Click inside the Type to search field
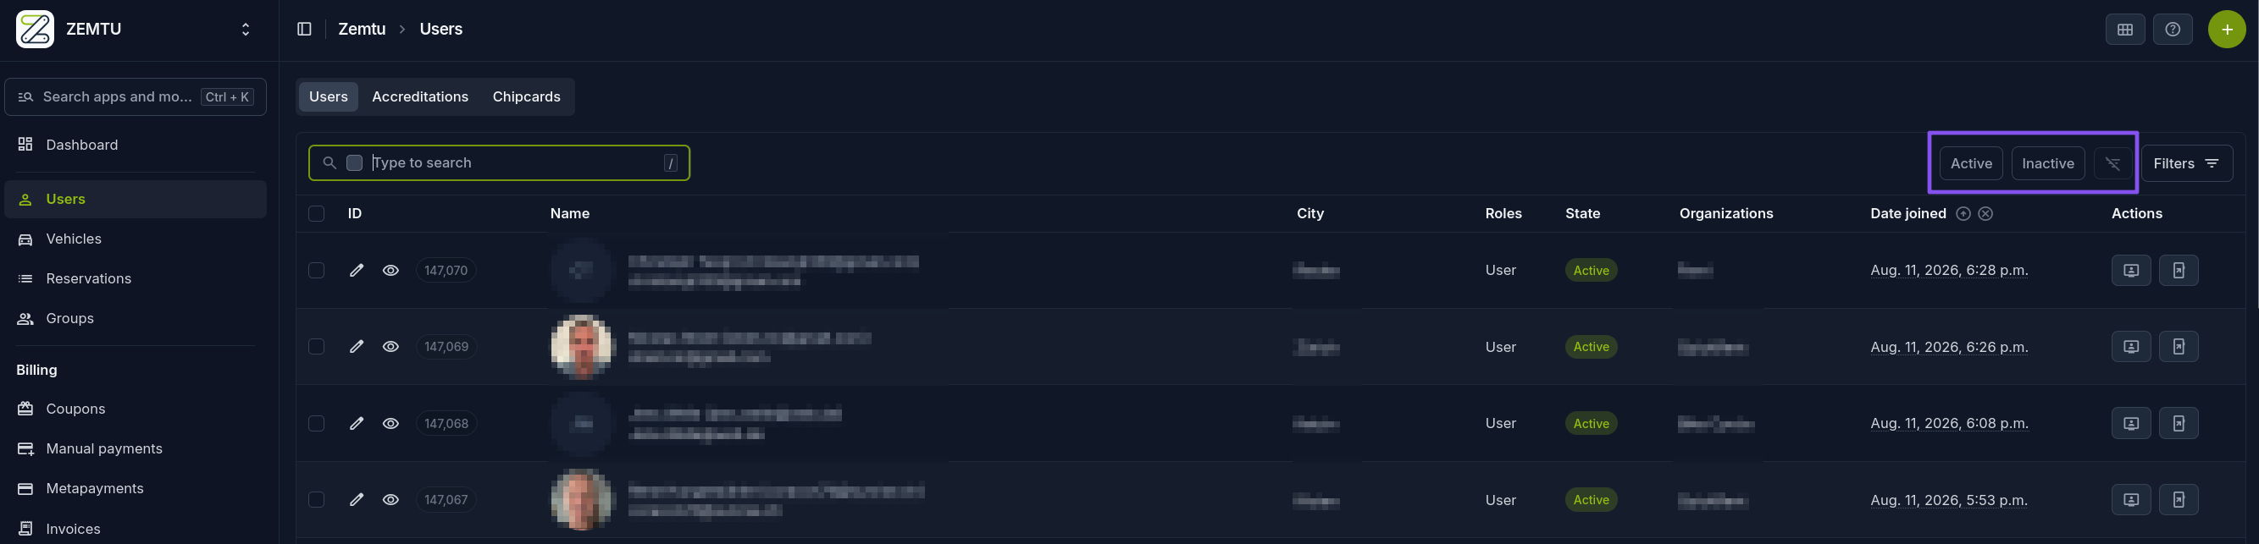The image size is (2259, 544). [x=516, y=163]
